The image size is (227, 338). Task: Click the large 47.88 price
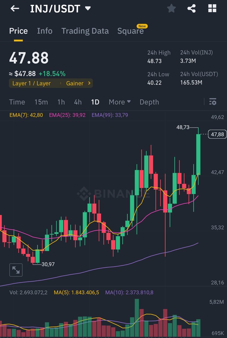point(29,58)
